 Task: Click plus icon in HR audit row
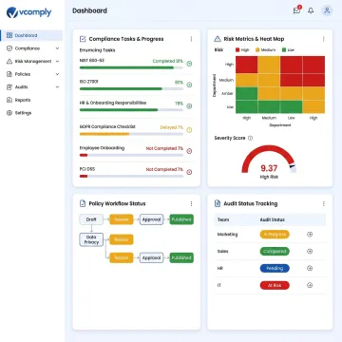pyautogui.click(x=310, y=268)
